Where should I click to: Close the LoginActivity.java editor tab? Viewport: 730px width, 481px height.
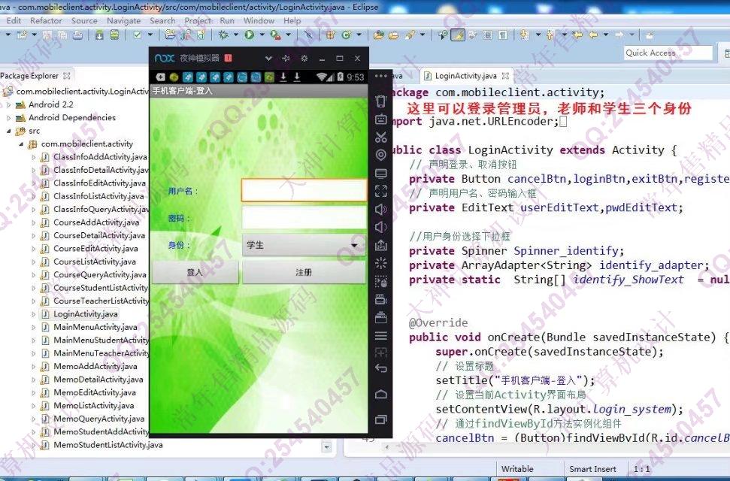click(x=505, y=75)
